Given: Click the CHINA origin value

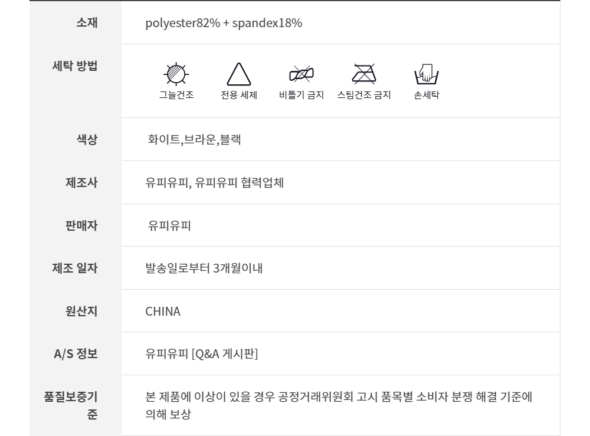Looking at the screenshot, I should point(163,312).
